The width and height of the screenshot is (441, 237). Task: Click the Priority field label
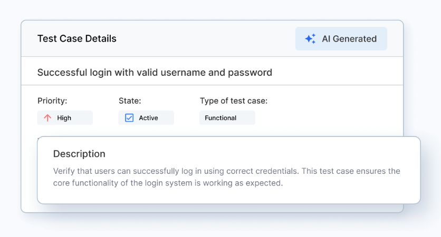52,101
